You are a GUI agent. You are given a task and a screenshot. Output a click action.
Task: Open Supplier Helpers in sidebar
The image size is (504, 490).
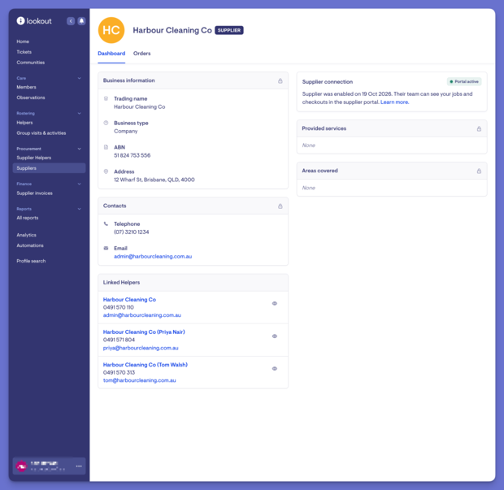click(34, 158)
